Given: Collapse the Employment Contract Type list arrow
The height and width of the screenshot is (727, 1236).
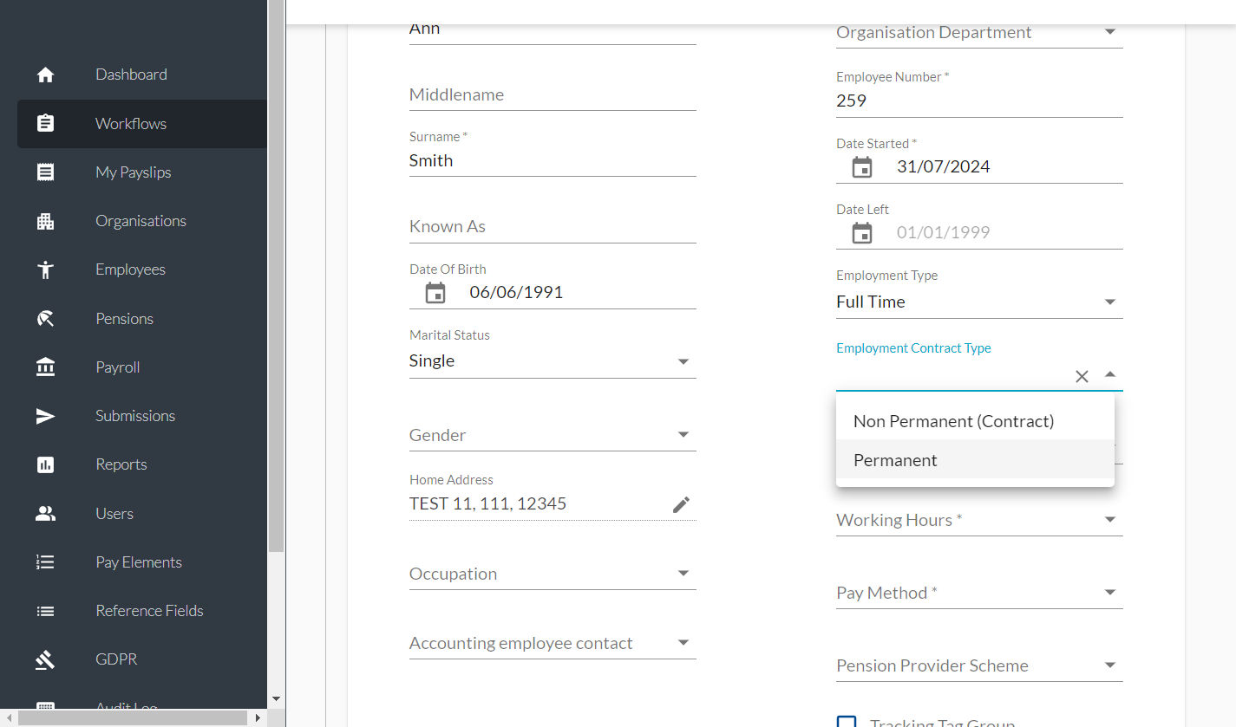Looking at the screenshot, I should coord(1110,374).
